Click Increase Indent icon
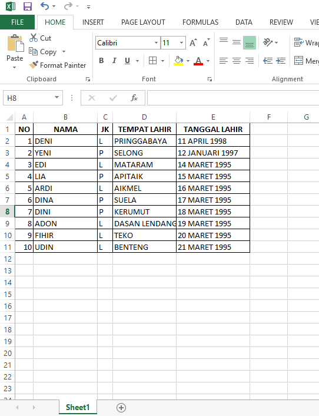This screenshot has height=416, width=319. point(281,61)
